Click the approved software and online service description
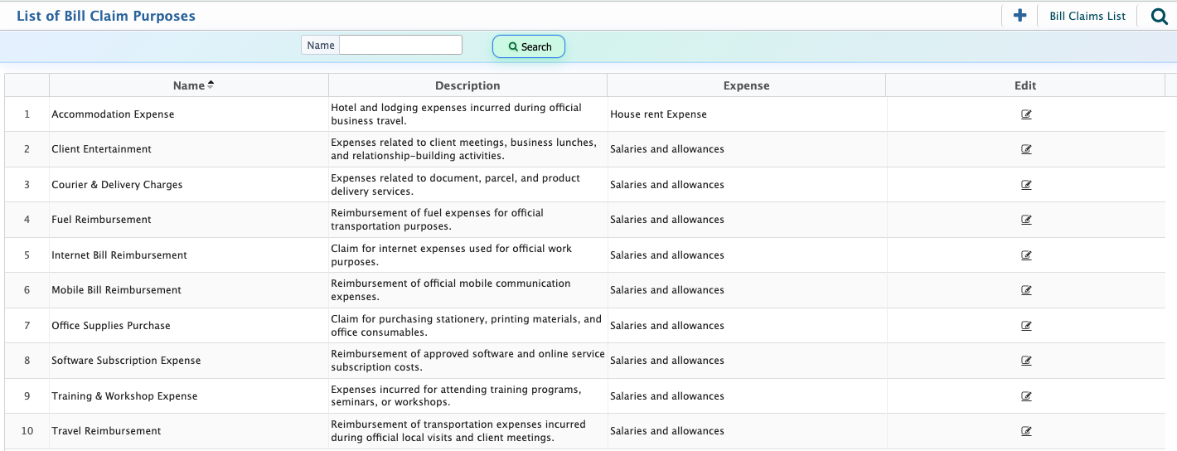 467,361
